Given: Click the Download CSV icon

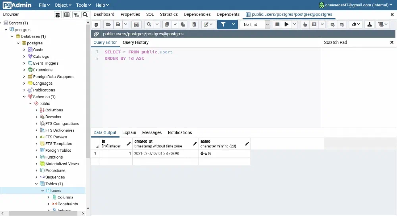Looking at the screenshot, I should point(369,25).
